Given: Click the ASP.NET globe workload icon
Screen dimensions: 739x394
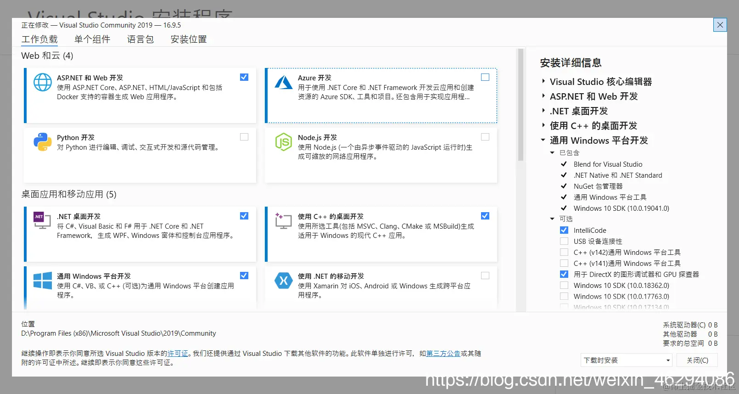Looking at the screenshot, I should [43, 83].
